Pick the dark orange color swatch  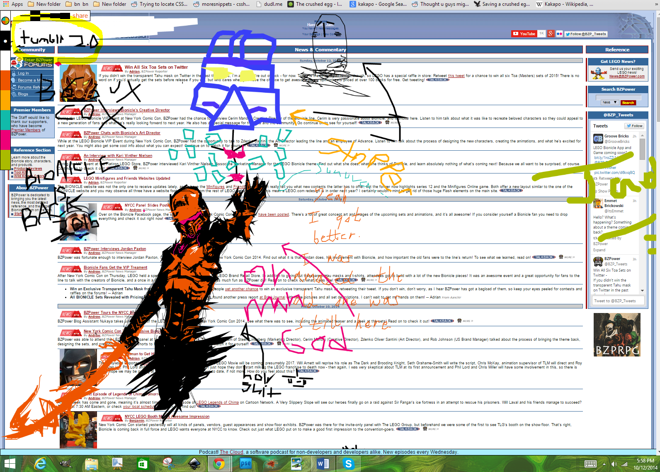5,80
